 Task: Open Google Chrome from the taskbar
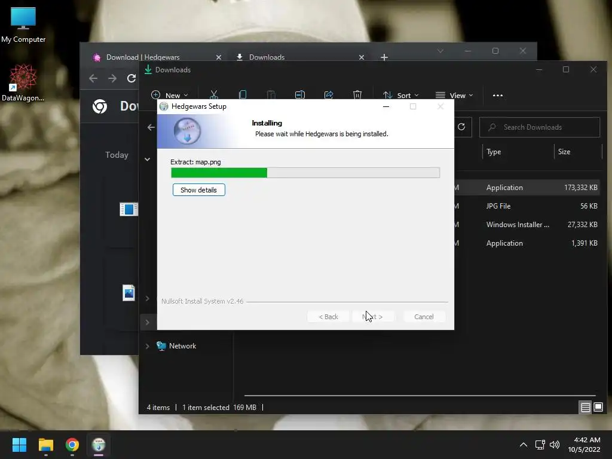click(x=72, y=445)
